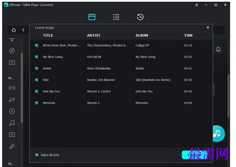This screenshot has height=167, width=236.
Task: Click album Collage EP
Action: click(x=142, y=45)
